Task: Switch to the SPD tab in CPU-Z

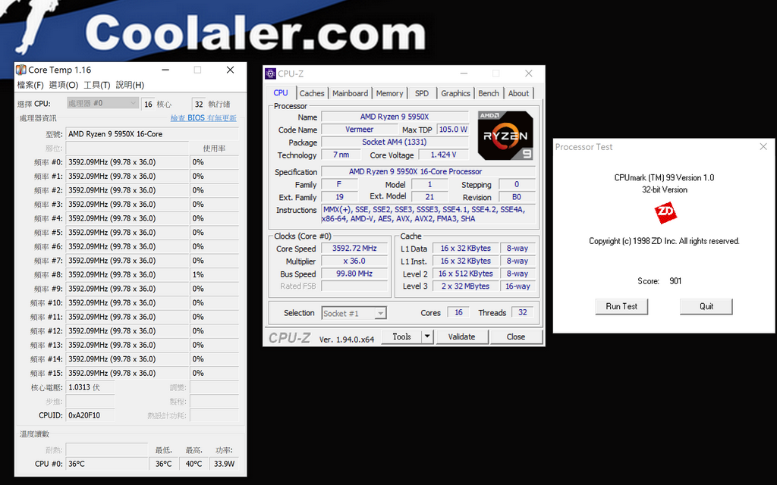Action: [422, 93]
